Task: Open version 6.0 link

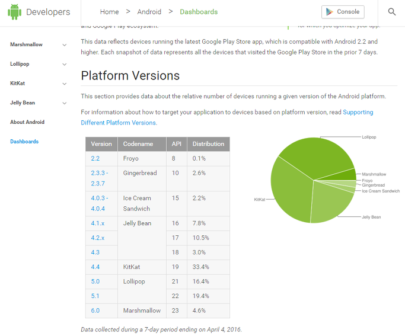Action: click(95, 311)
